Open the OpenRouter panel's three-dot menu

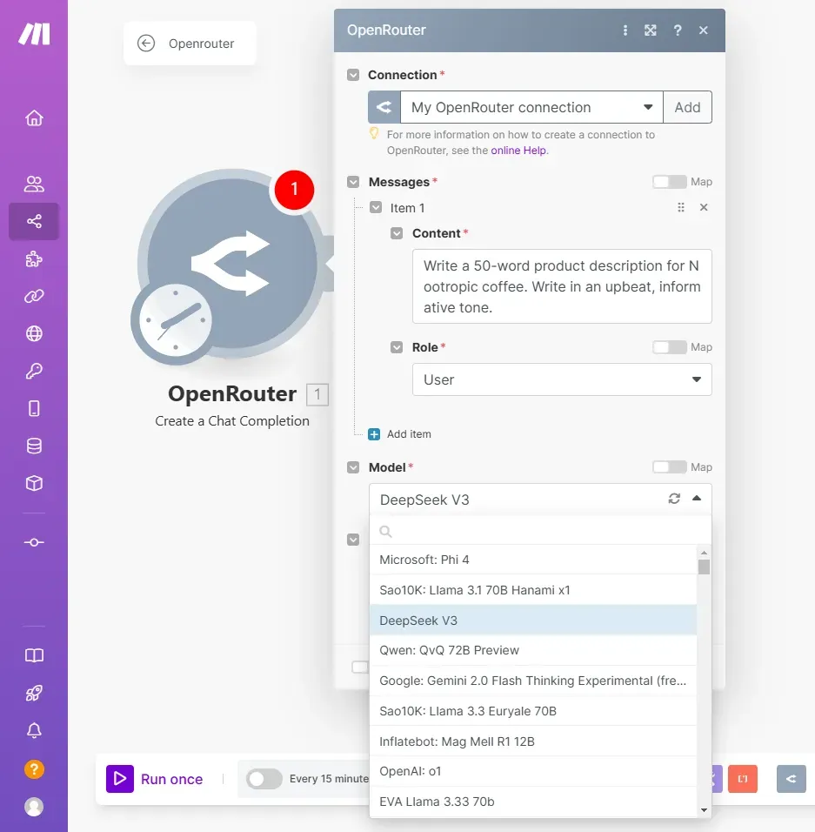[625, 30]
